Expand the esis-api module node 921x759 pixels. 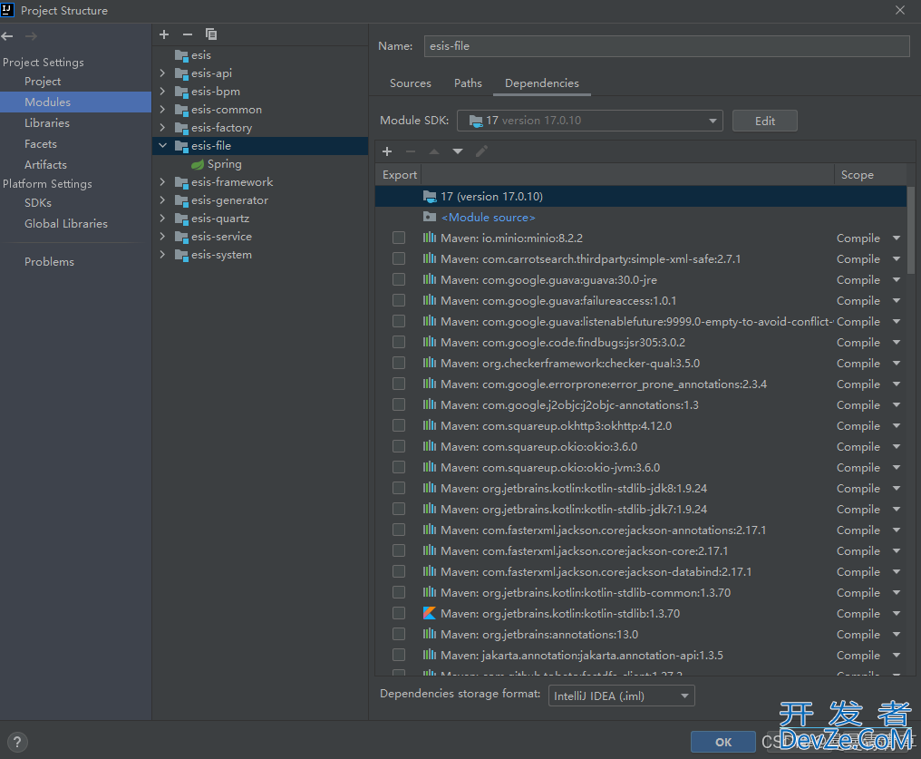(x=162, y=73)
